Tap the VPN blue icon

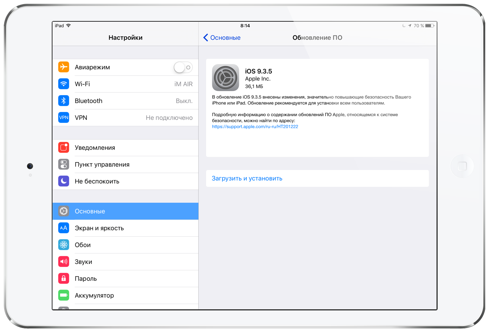tap(64, 118)
